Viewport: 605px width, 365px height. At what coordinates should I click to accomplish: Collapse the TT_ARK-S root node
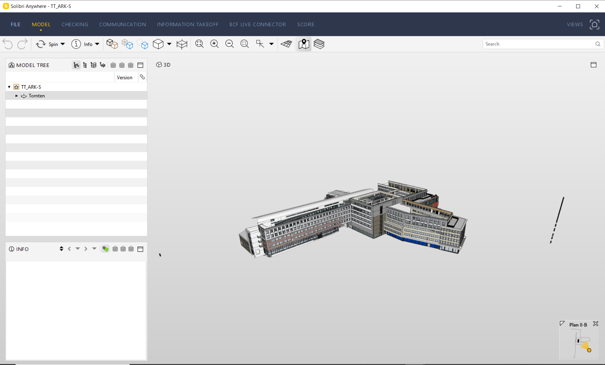point(9,87)
